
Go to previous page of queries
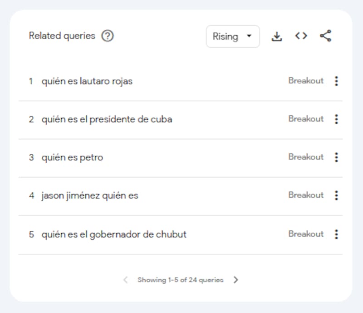click(x=126, y=280)
